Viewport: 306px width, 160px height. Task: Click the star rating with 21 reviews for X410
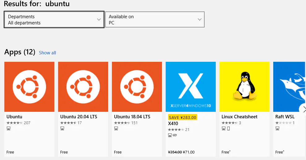[x=179, y=129]
